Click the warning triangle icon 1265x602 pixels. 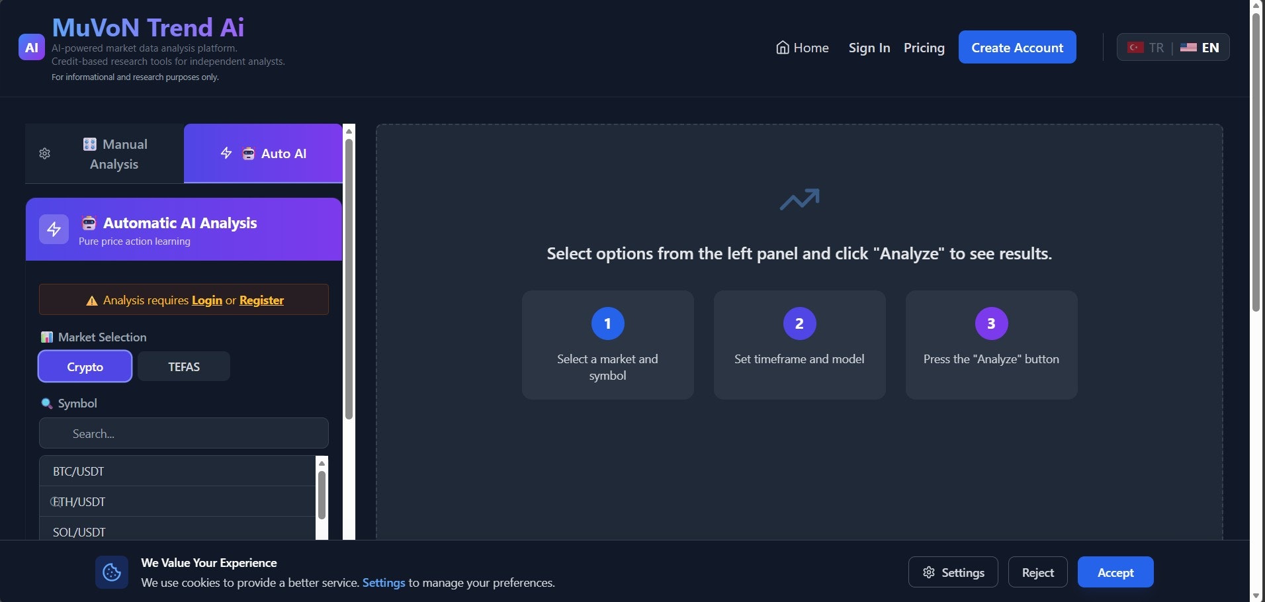pos(92,301)
